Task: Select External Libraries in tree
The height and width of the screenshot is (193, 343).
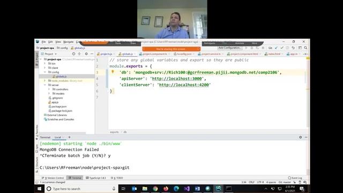Action: [57, 115]
